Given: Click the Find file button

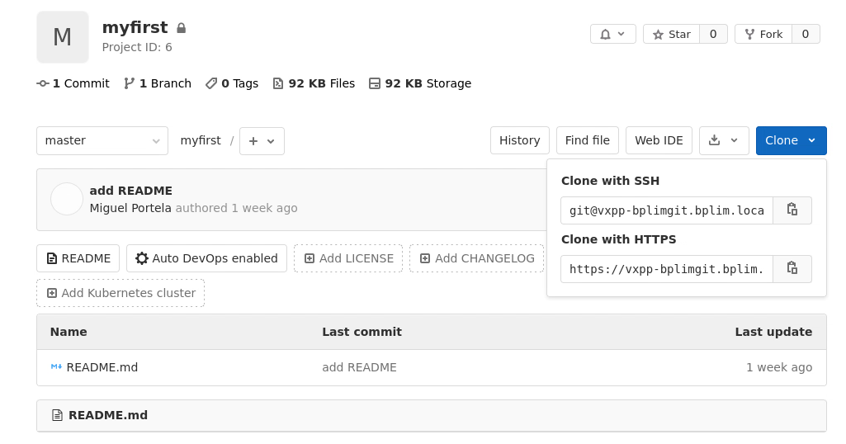Looking at the screenshot, I should pyautogui.click(x=587, y=140).
